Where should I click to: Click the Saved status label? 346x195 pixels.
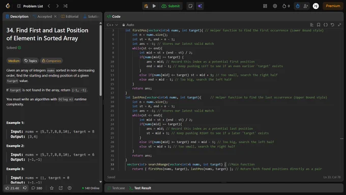(111, 177)
